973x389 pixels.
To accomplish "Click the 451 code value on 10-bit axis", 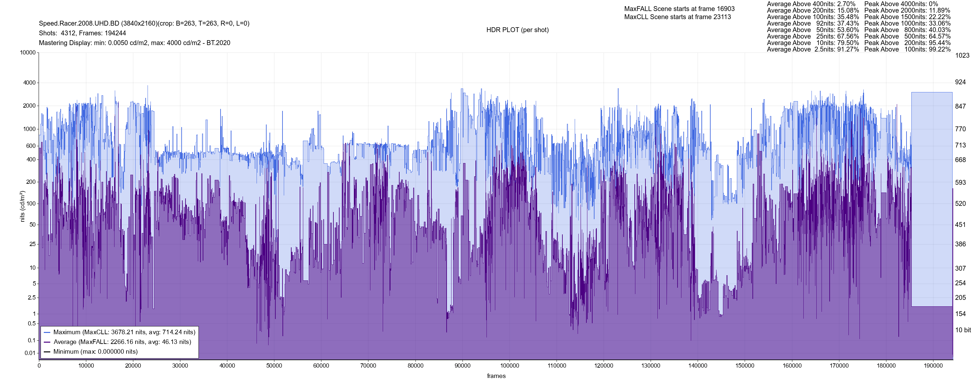I will [960, 225].
